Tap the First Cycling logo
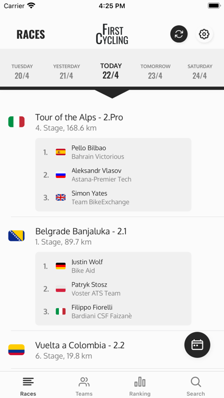 (x=112, y=34)
